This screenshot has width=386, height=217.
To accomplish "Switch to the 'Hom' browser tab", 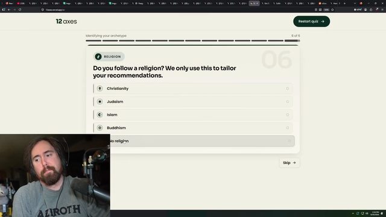I will click(x=334, y=4).
